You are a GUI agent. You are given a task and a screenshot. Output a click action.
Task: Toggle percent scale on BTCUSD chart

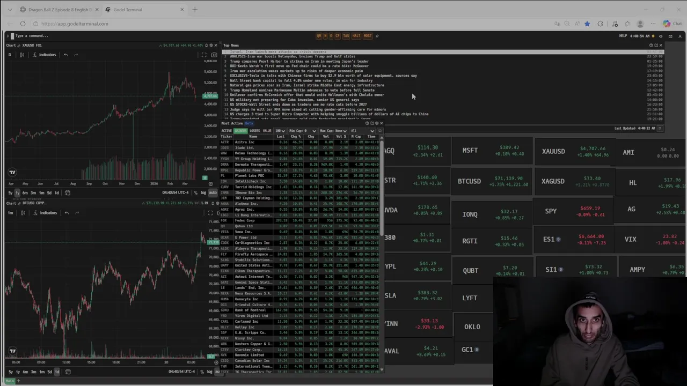click(x=202, y=372)
